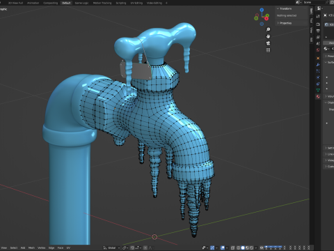The image size is (334, 251).
Task: Open the properties editor type dropdown
Action: pyautogui.click(x=320, y=8)
